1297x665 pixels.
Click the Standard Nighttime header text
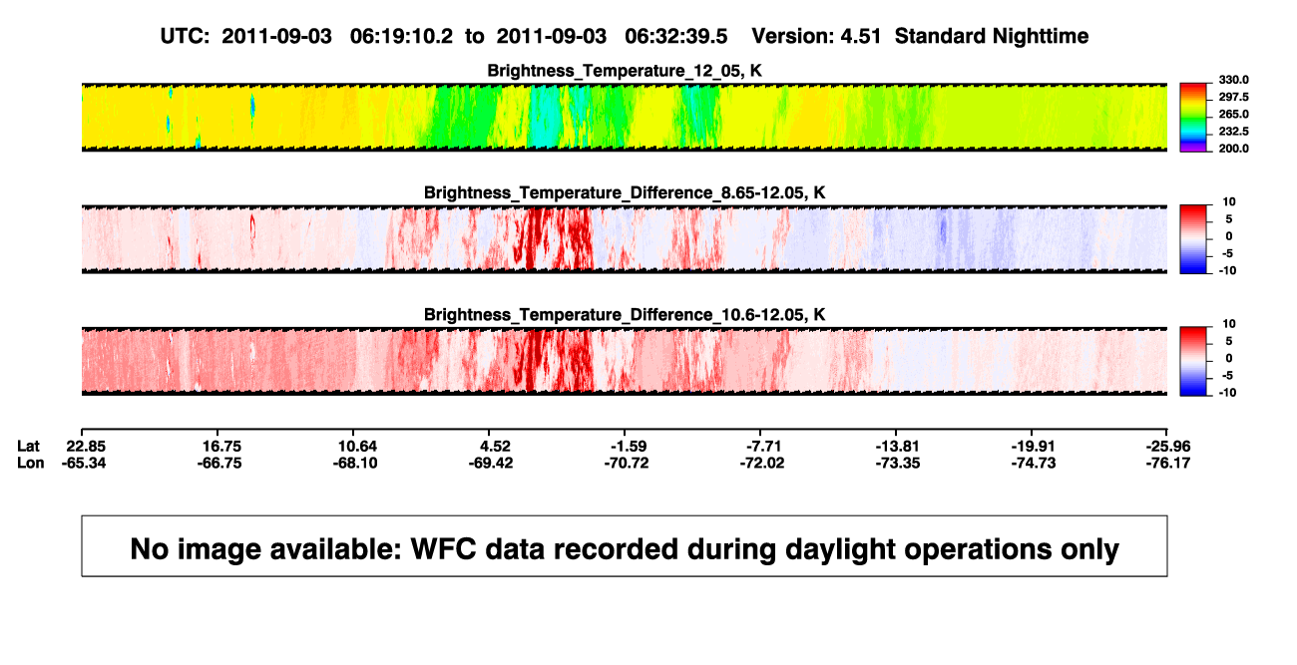tap(992, 37)
